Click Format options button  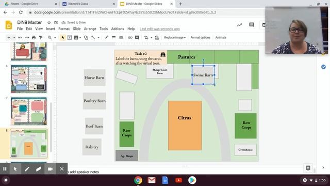201,38
